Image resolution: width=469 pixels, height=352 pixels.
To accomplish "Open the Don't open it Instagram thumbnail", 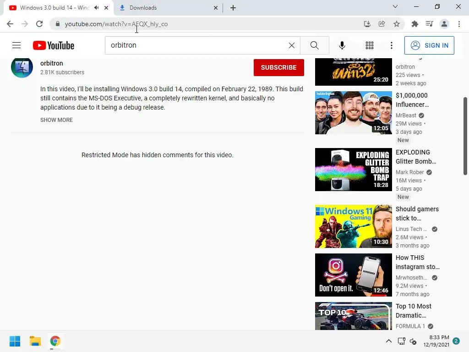I will [x=353, y=275].
